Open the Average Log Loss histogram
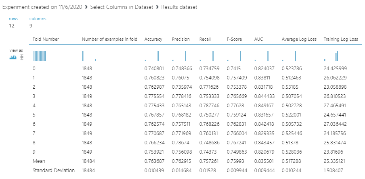 pos(289,56)
